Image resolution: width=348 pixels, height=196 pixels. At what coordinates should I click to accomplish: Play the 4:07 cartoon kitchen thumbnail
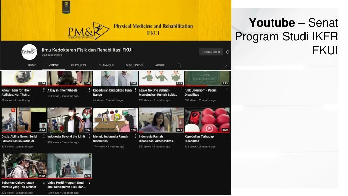coord(116,120)
